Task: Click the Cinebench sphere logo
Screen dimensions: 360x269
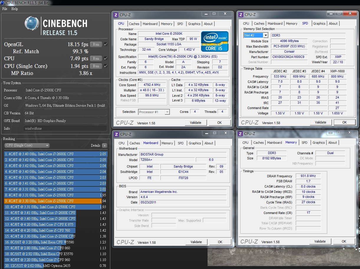Action: pyautogui.click(x=32, y=23)
